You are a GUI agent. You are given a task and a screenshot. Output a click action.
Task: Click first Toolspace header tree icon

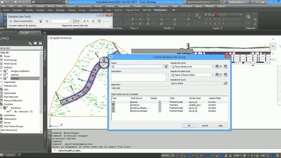30,43
